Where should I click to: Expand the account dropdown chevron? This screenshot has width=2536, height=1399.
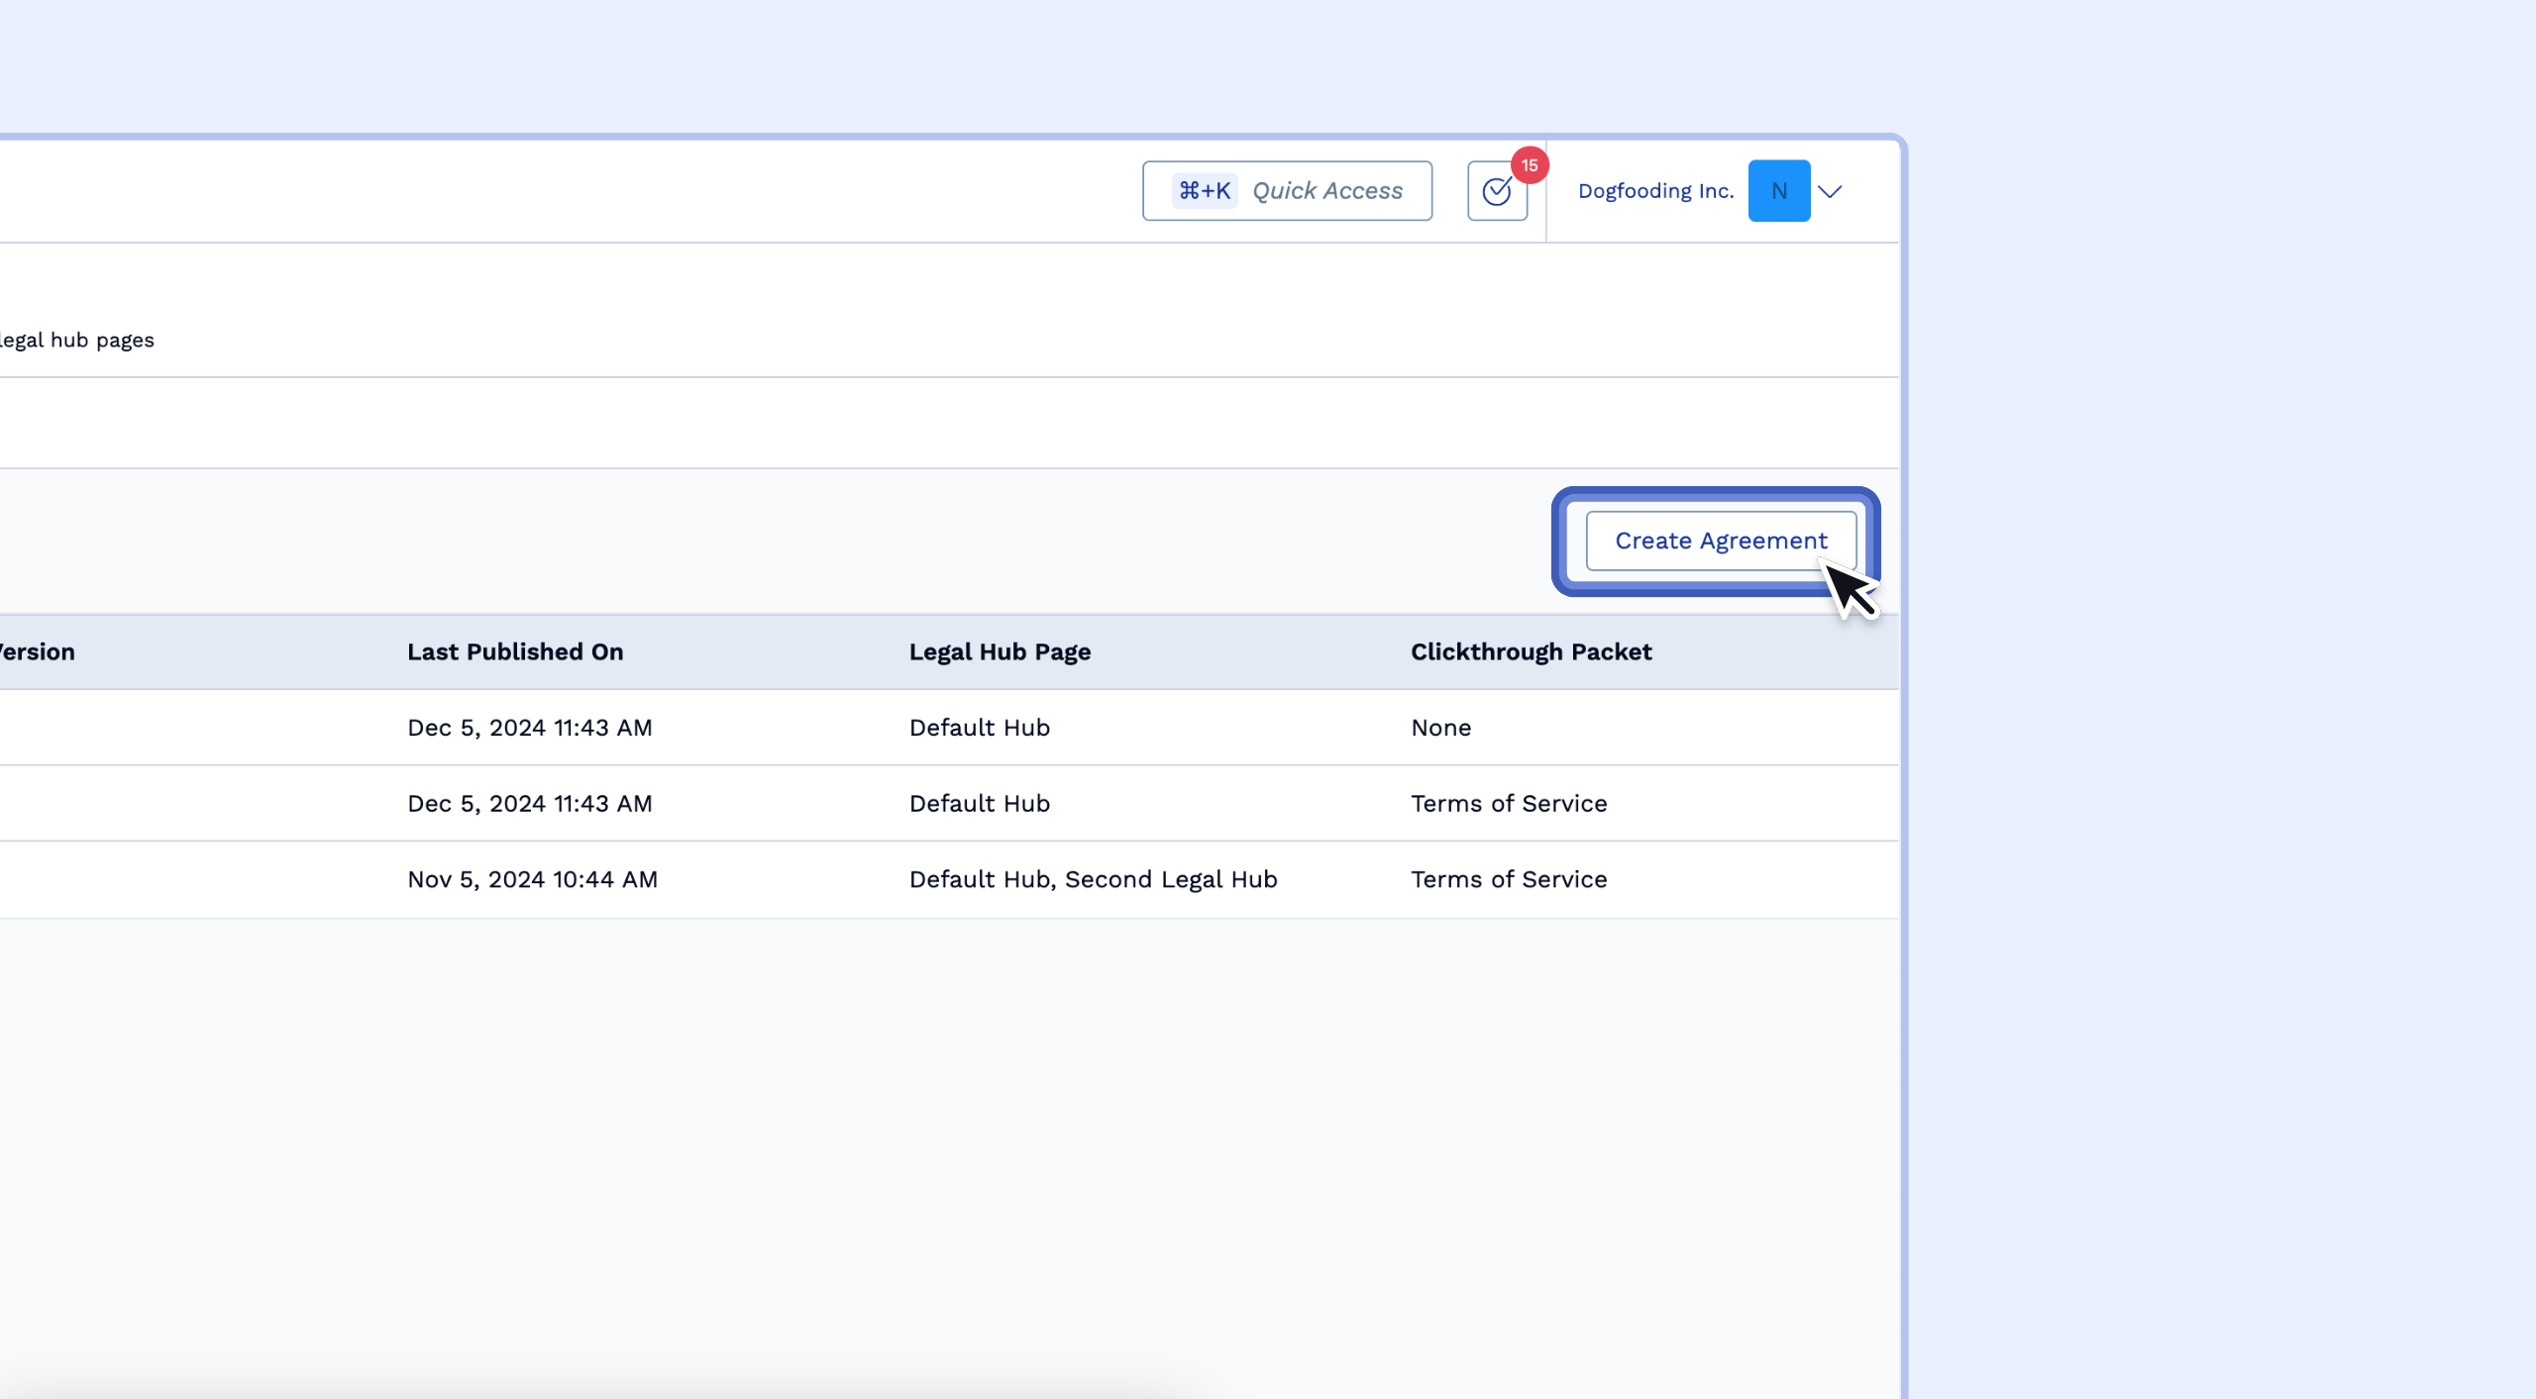tap(1831, 191)
